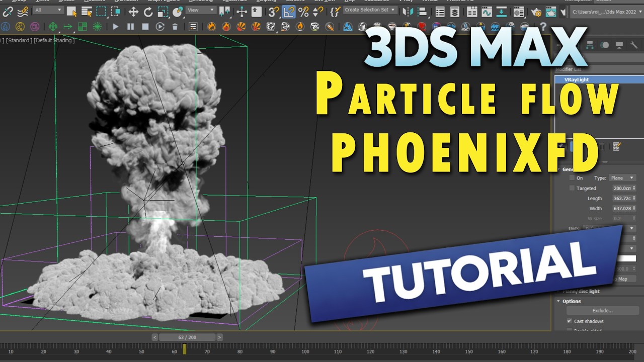Click the Phoenix FD pause simulation button
The image size is (644, 362).
point(131,27)
